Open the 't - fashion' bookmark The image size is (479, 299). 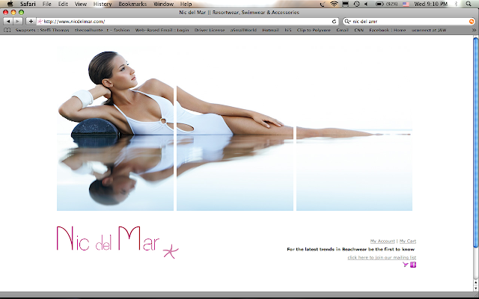pos(118,30)
